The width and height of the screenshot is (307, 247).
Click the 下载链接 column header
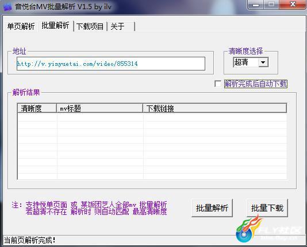[x=215, y=108]
